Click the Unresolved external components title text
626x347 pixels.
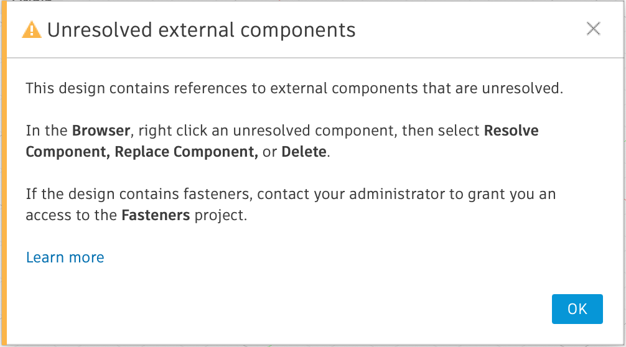(x=201, y=30)
